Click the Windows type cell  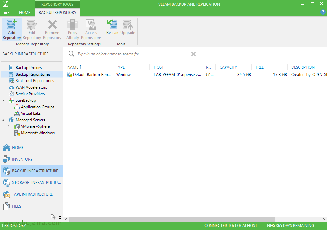coord(124,75)
